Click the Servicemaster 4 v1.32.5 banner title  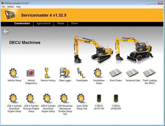coord(44,15)
